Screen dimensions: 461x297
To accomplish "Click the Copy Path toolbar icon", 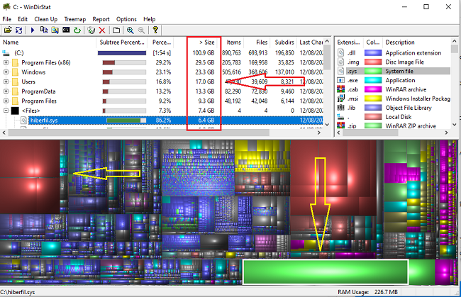I will (x=44, y=30).
